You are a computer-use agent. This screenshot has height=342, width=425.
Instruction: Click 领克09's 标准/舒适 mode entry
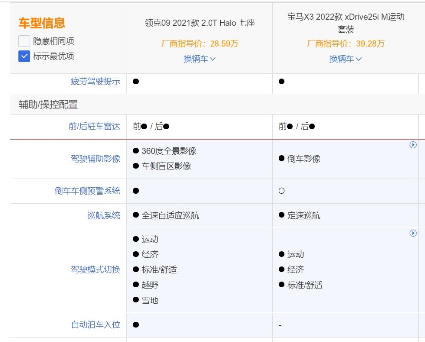click(x=155, y=269)
